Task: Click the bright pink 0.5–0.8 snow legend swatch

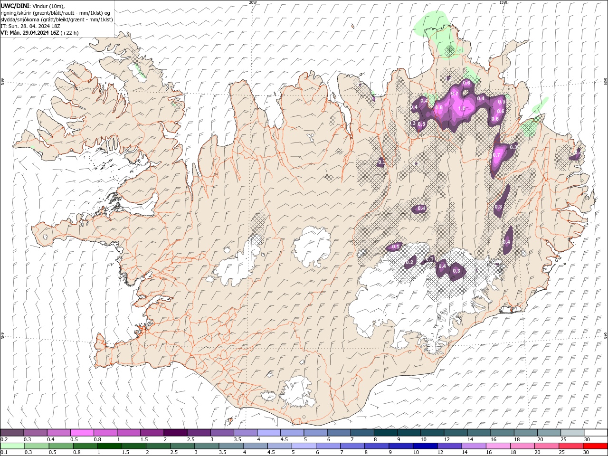Action: tap(82, 432)
